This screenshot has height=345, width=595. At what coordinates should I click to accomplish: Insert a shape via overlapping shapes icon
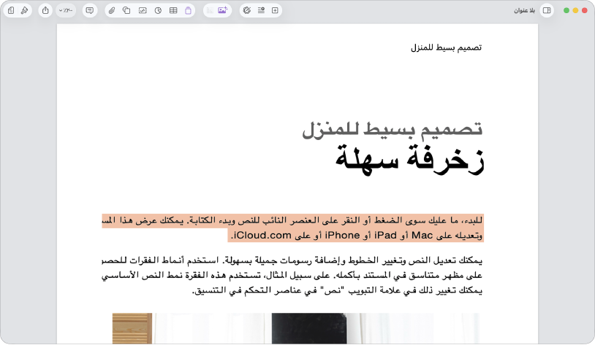126,11
